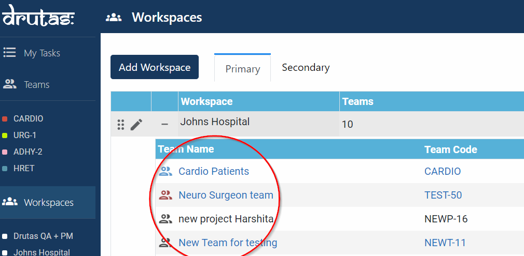The image size is (524, 256).
Task: Click the CARDIO team code link
Action: 443,172
